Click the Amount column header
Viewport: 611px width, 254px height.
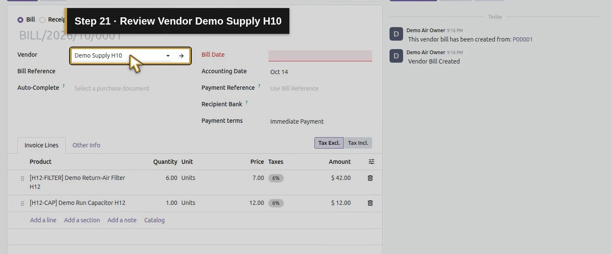point(340,162)
